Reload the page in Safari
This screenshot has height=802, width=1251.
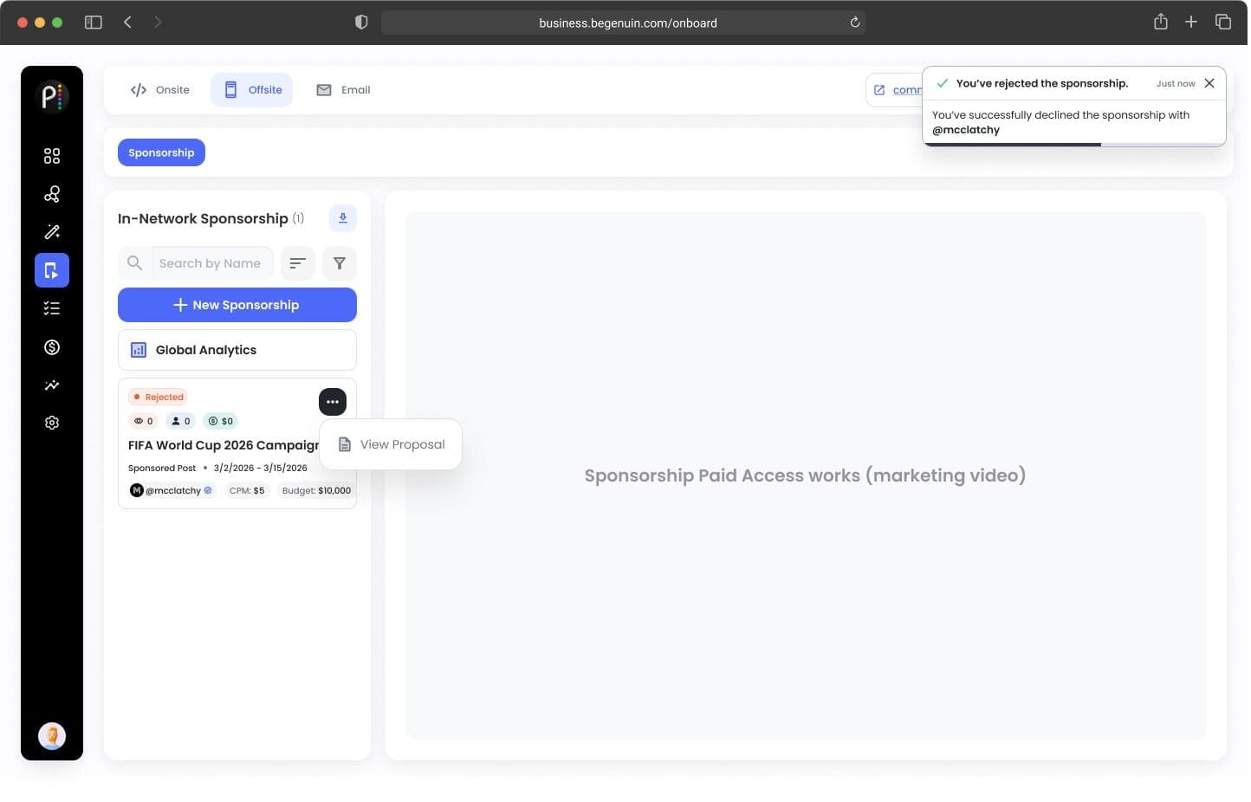click(855, 23)
